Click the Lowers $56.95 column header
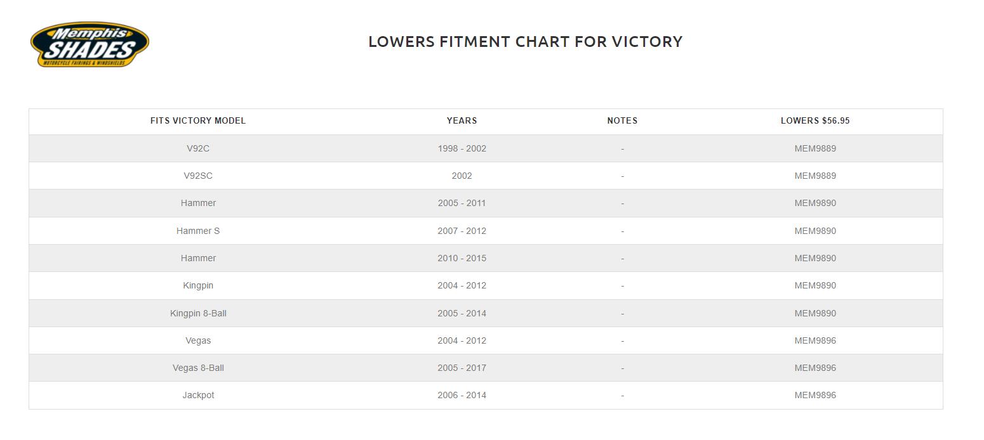984x440 pixels. pyautogui.click(x=815, y=120)
